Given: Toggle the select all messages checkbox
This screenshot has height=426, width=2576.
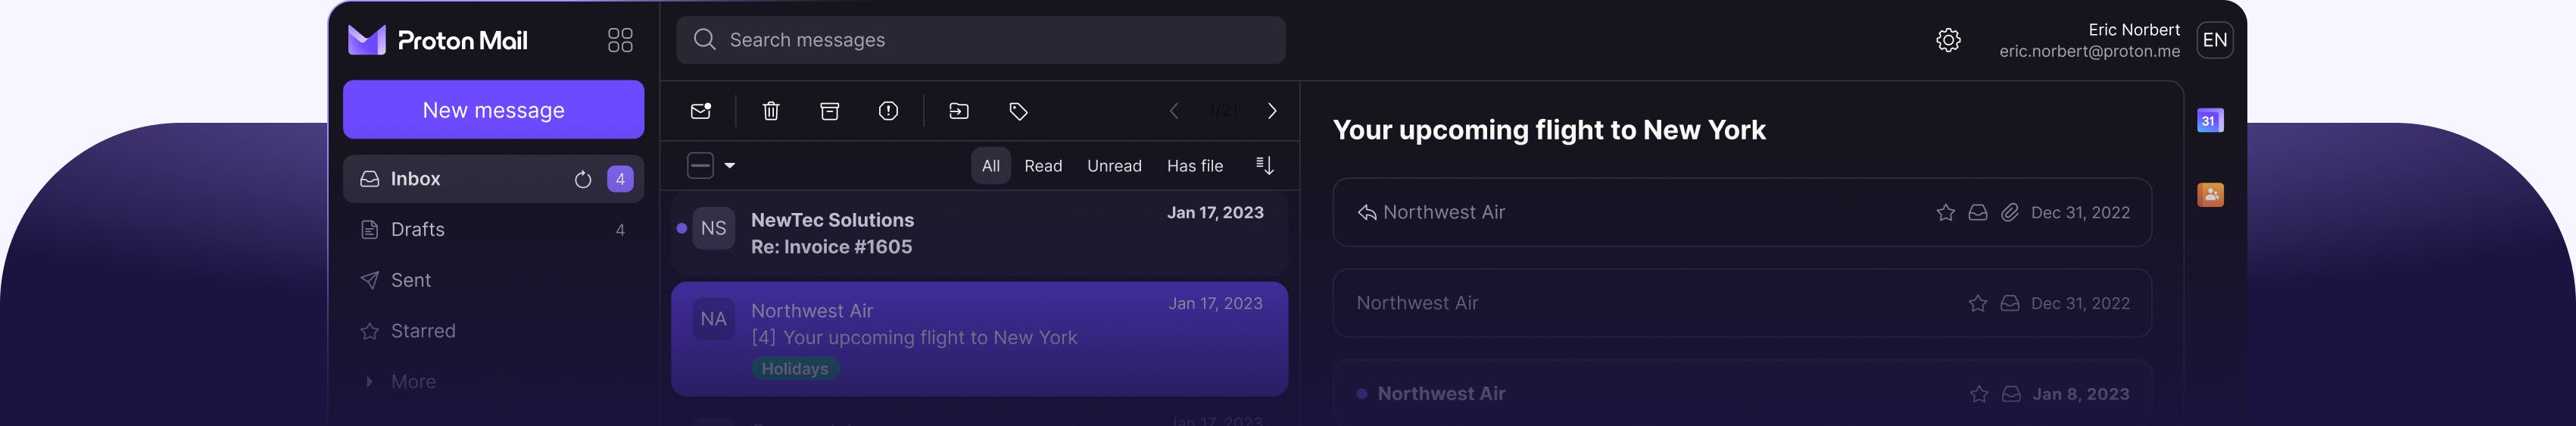Looking at the screenshot, I should [x=700, y=165].
